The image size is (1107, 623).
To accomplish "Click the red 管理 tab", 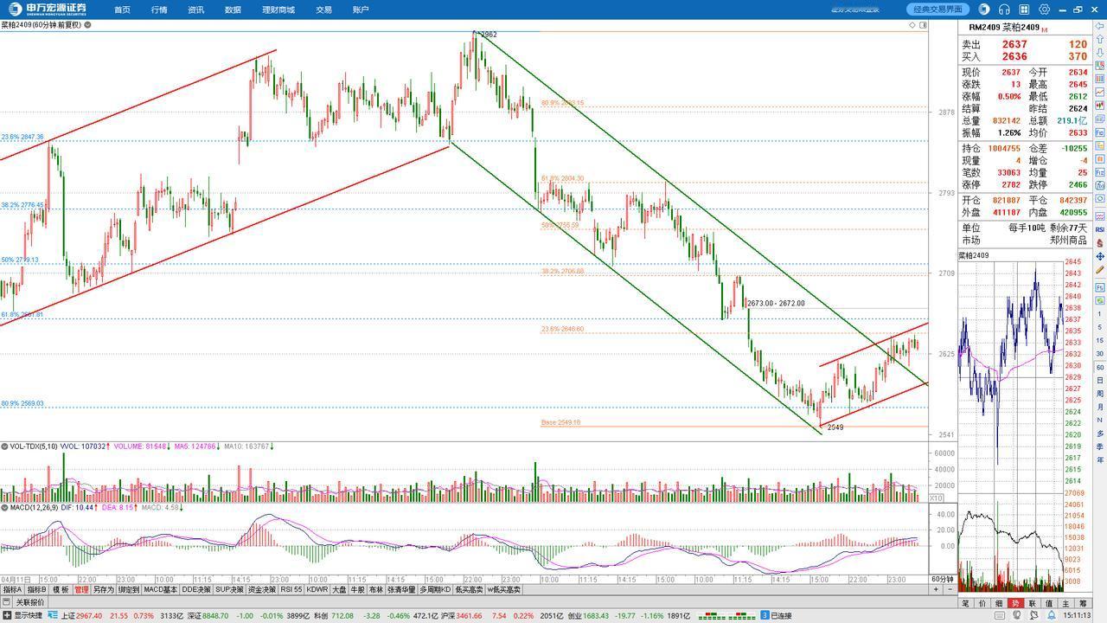I will coord(81,589).
